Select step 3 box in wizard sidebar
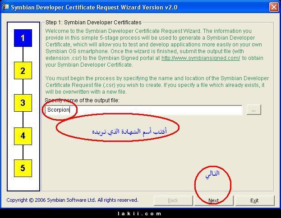Viewport: 281px width, 218px height. (x=23, y=103)
